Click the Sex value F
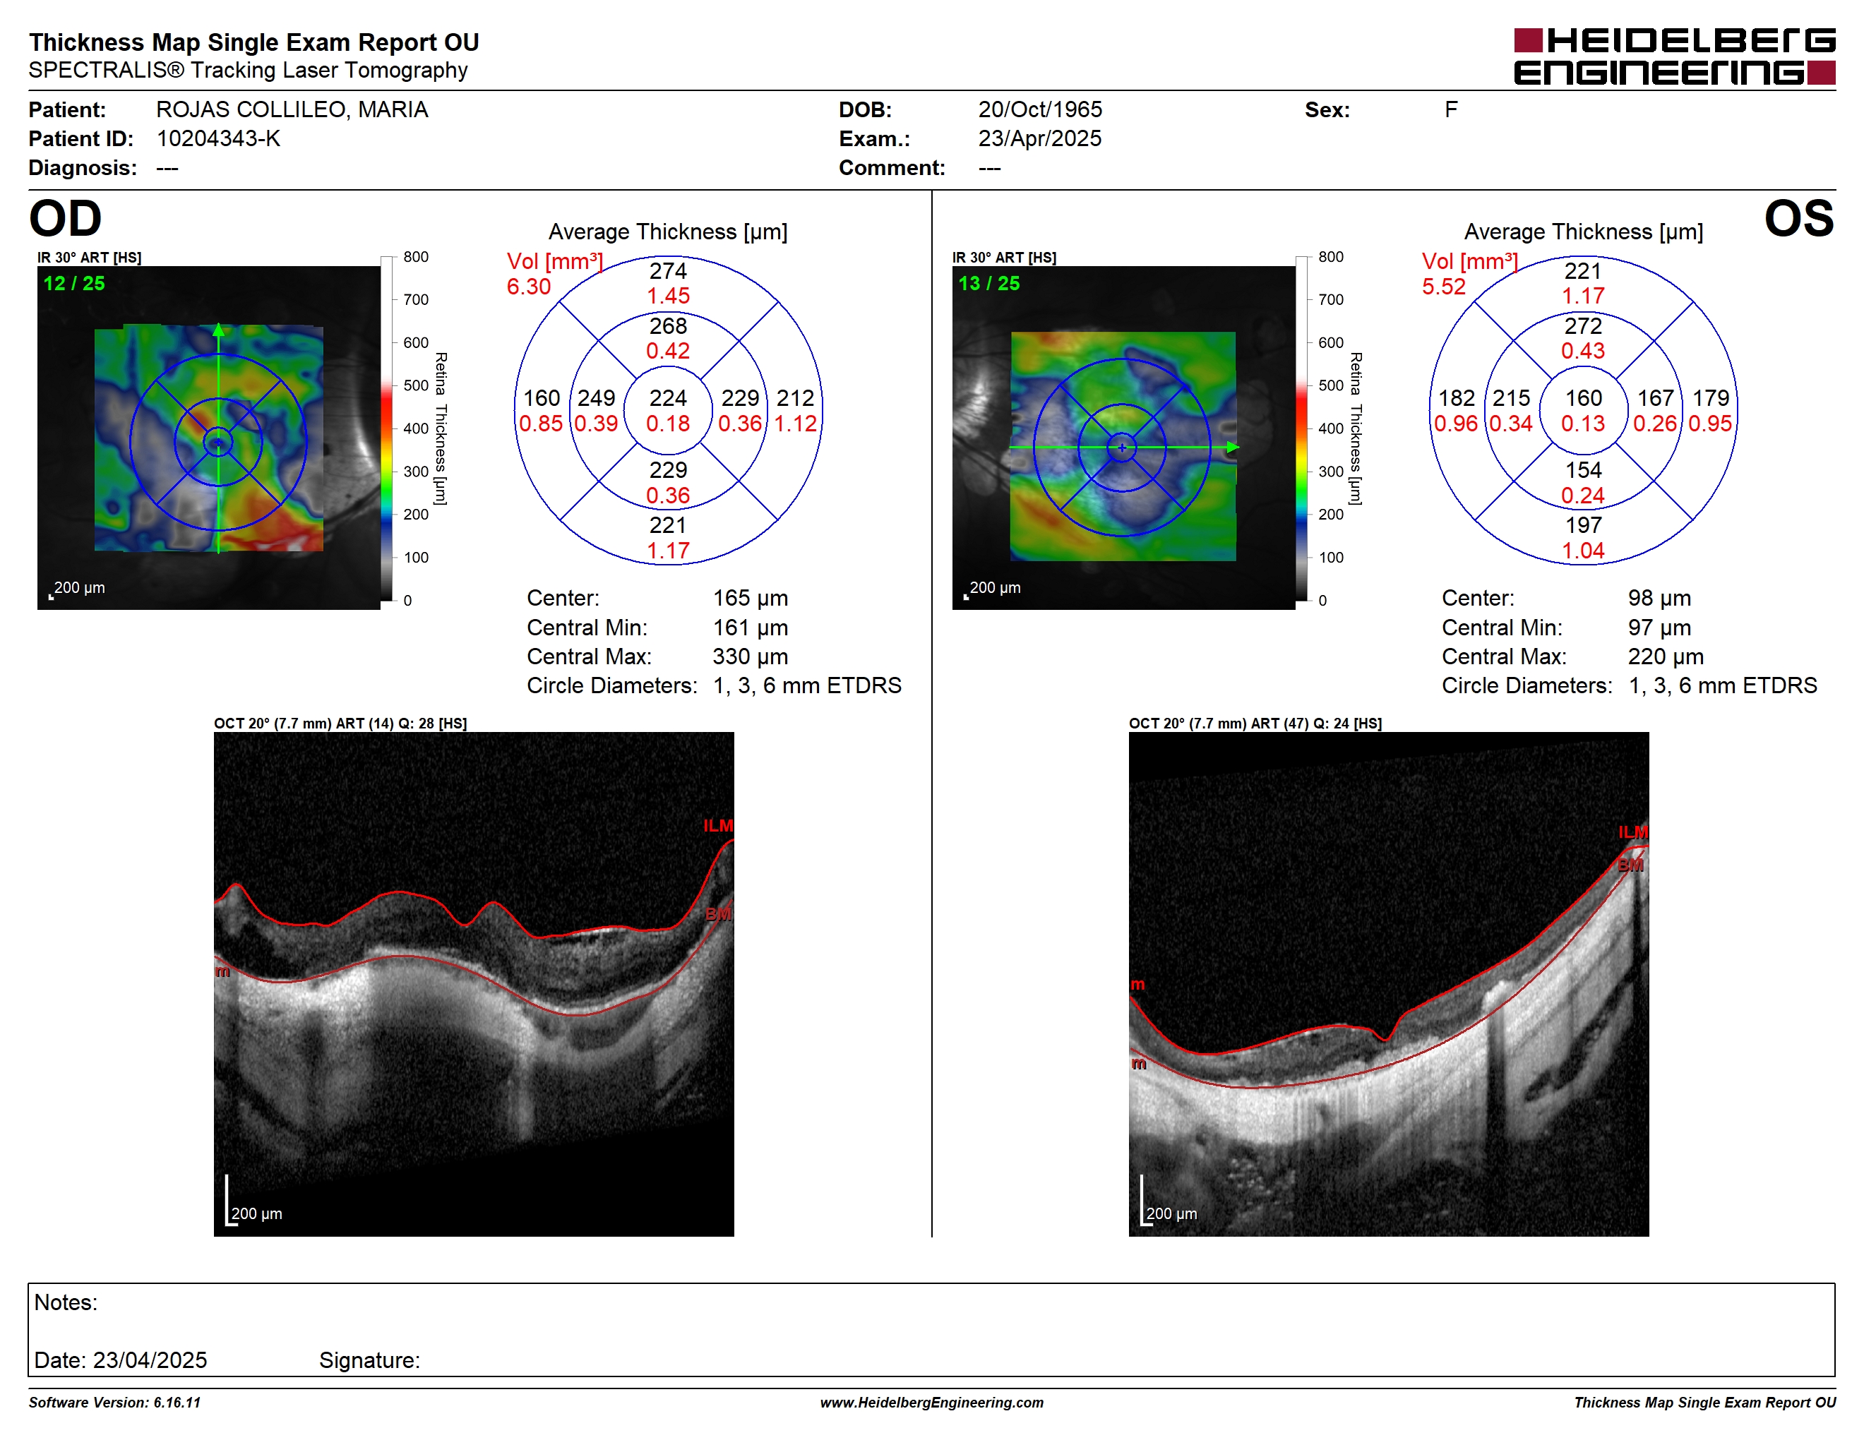 (x=1451, y=110)
